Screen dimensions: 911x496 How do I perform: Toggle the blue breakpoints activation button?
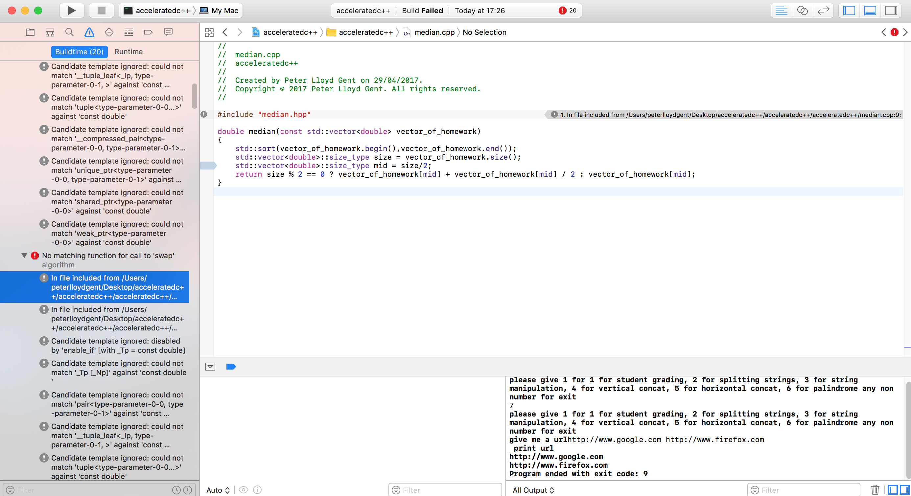coord(231,367)
